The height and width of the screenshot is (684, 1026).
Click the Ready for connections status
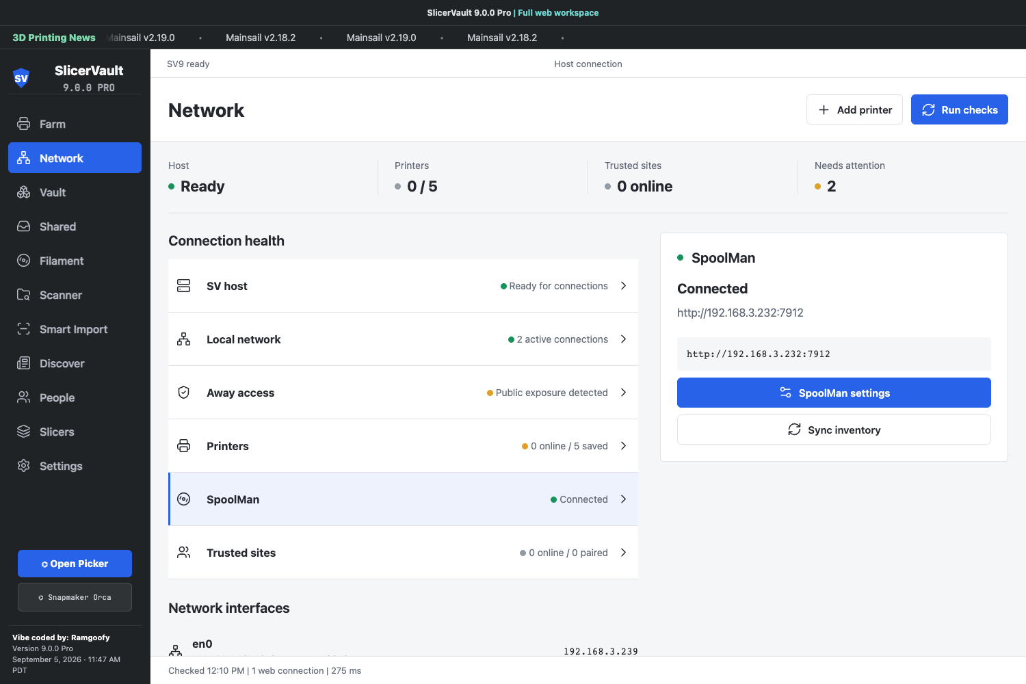(554, 286)
